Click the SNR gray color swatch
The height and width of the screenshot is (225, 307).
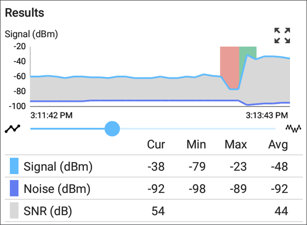14,211
